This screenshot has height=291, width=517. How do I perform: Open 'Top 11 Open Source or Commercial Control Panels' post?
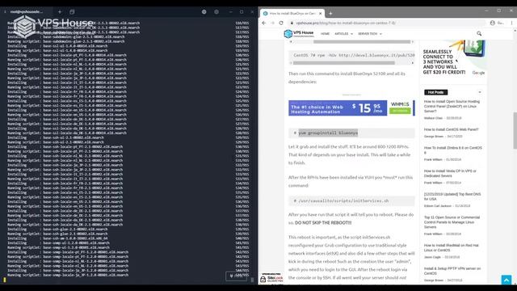click(452, 222)
